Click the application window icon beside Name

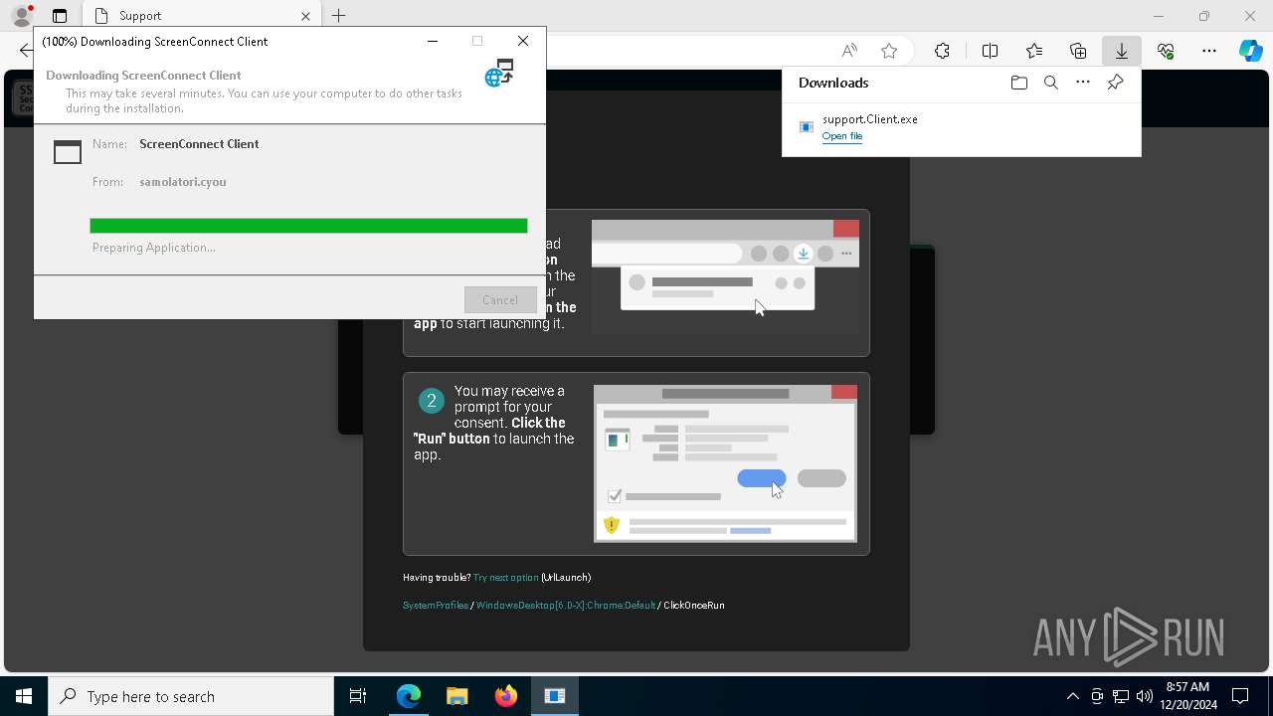tap(68, 152)
